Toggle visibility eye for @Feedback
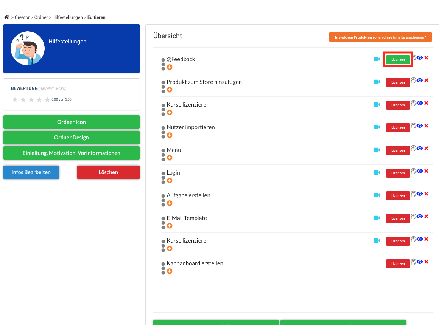Viewport: 439px width, 325px height. coord(420,57)
